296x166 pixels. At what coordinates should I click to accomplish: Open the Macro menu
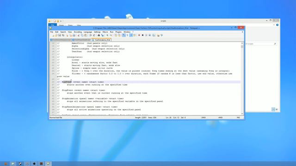tap(105, 32)
